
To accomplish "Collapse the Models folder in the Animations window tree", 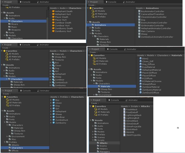I will click(x=90, y=33).
